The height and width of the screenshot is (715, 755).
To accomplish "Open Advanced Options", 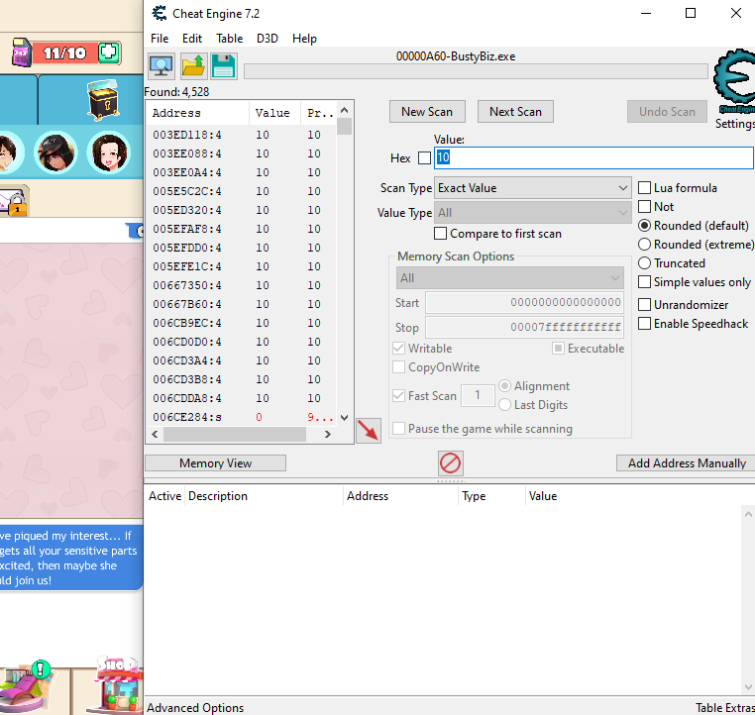I will pos(195,708).
